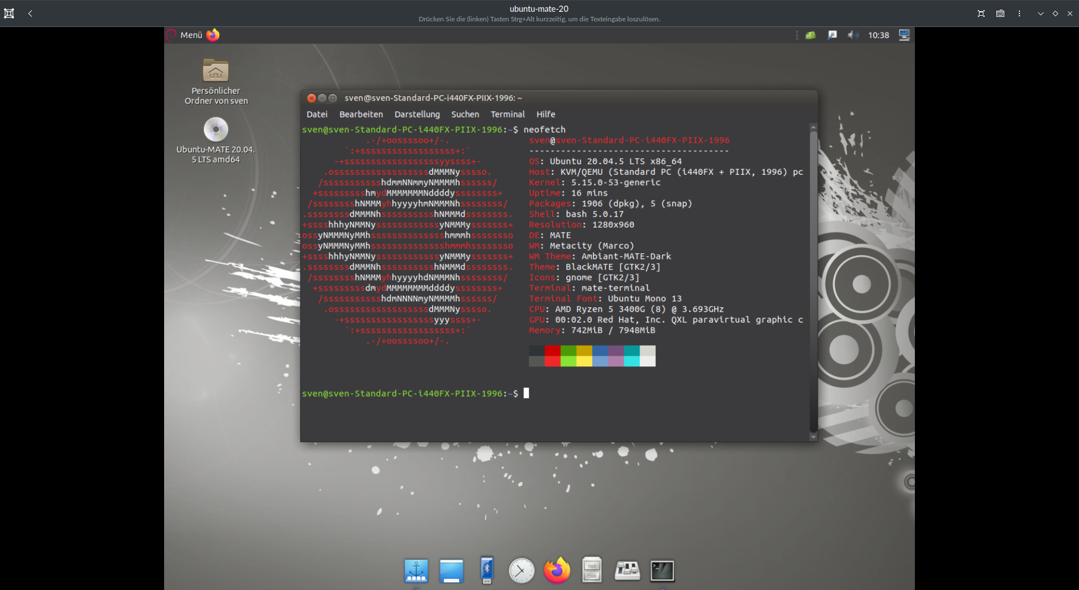This screenshot has height=590, width=1079.
Task: Toggle fullscreen view of the virtual machine
Action: click(x=981, y=13)
